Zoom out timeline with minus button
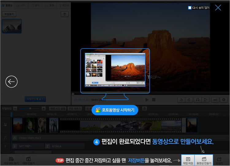The height and width of the screenshot is (166, 230). click(15, 109)
